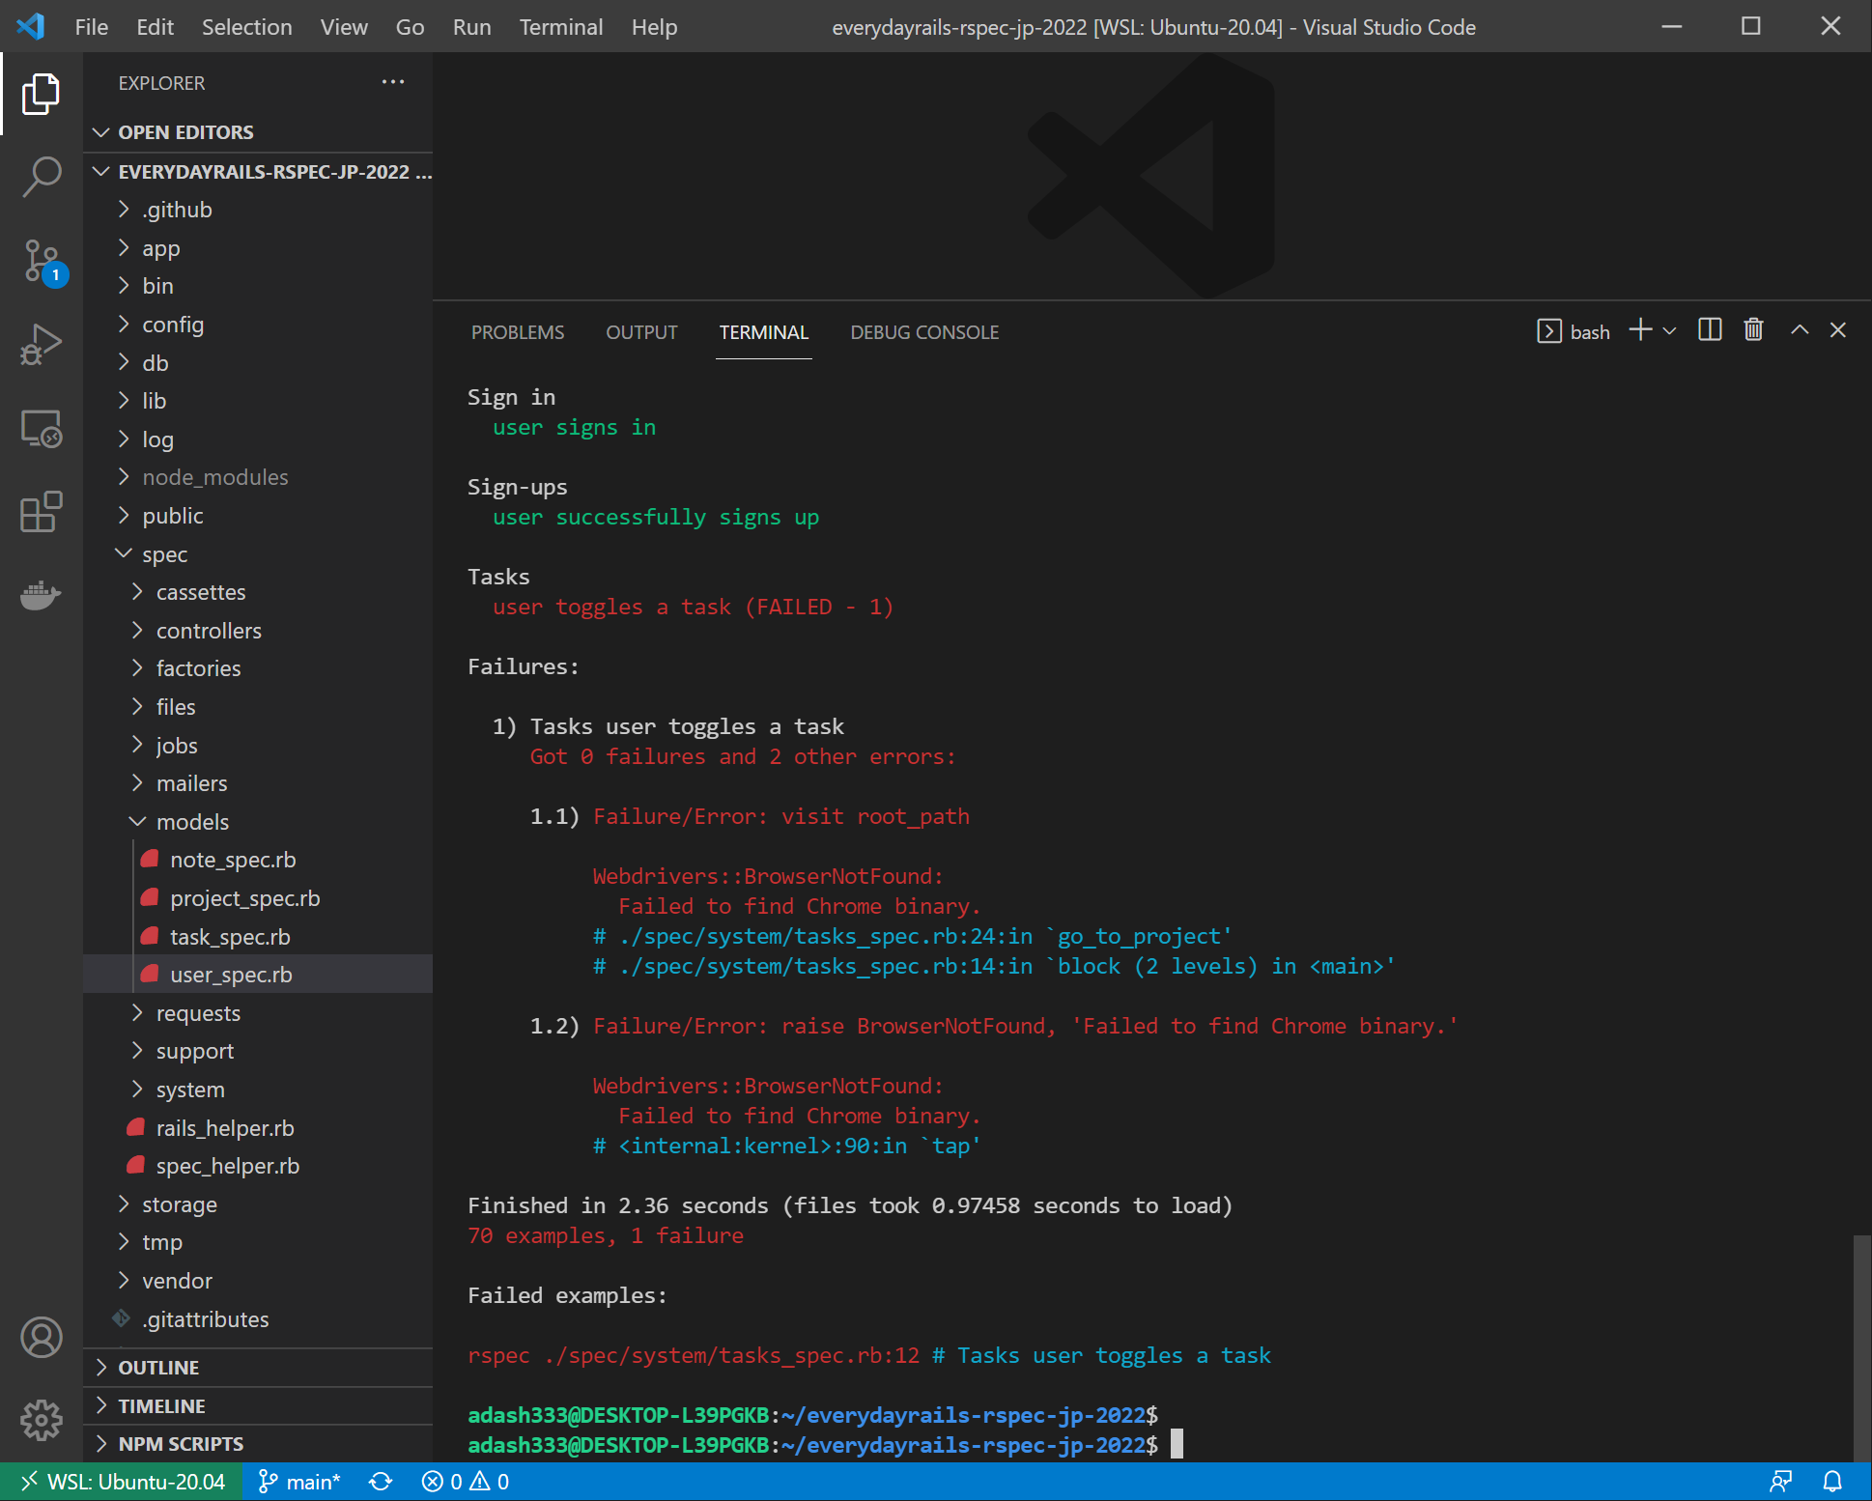1872x1501 pixels.
Task: Add a new terminal with plus icon
Action: pos(1640,330)
